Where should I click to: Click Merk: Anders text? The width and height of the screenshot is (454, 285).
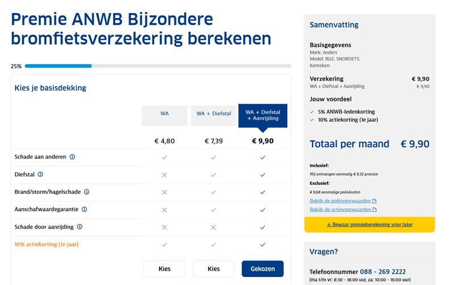point(323,53)
